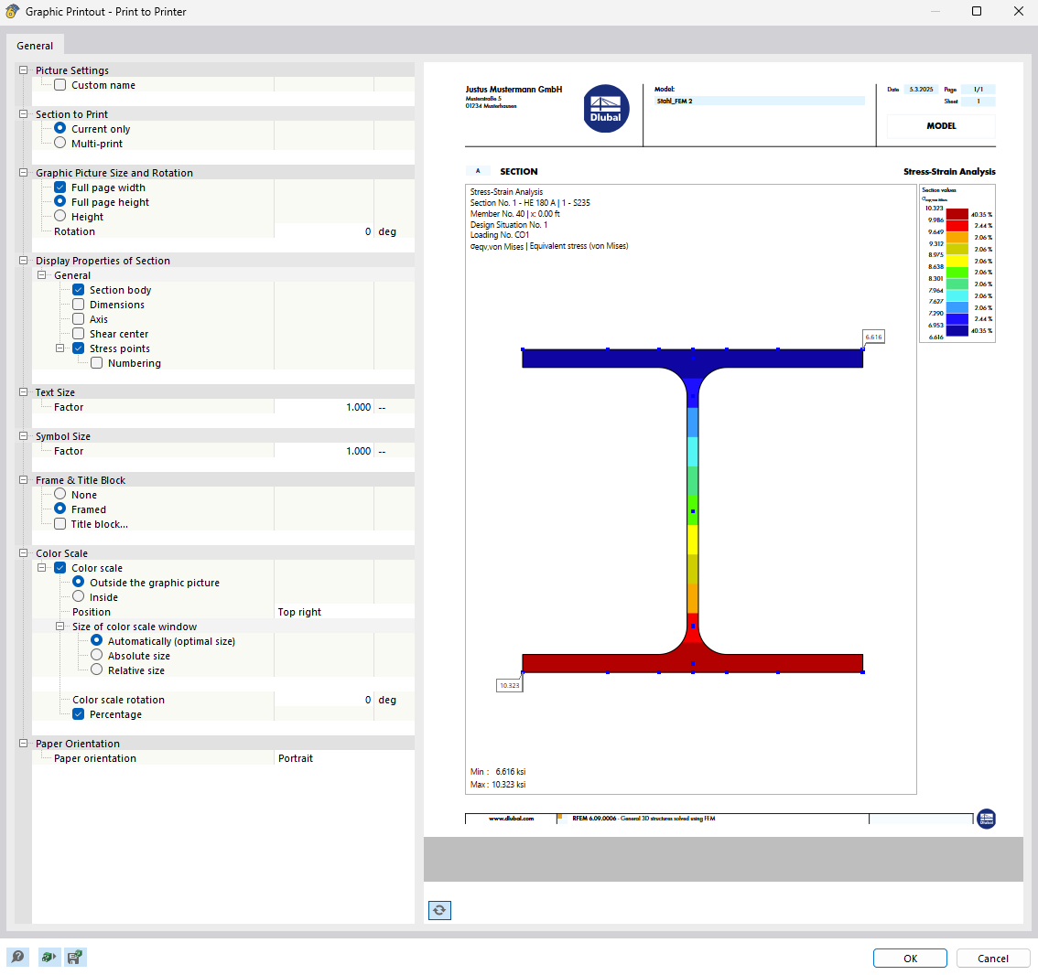Screen dimensions: 1038x975
Task: Enable the Custom name checkbox
Action: 60,85
